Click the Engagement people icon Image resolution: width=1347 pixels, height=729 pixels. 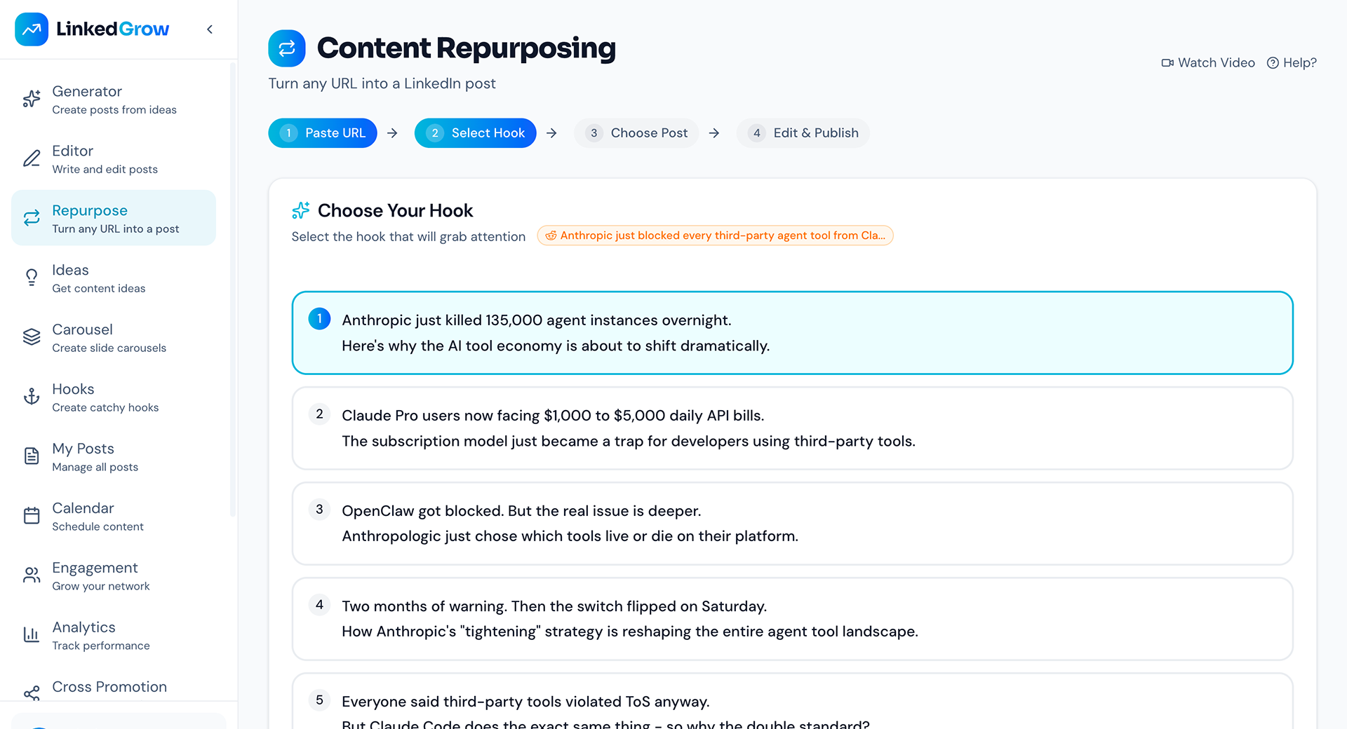coord(32,575)
